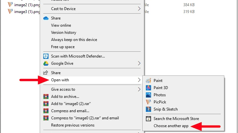Click the 319 KB file size
Viewport: 238px width, 133px height.
189,12
